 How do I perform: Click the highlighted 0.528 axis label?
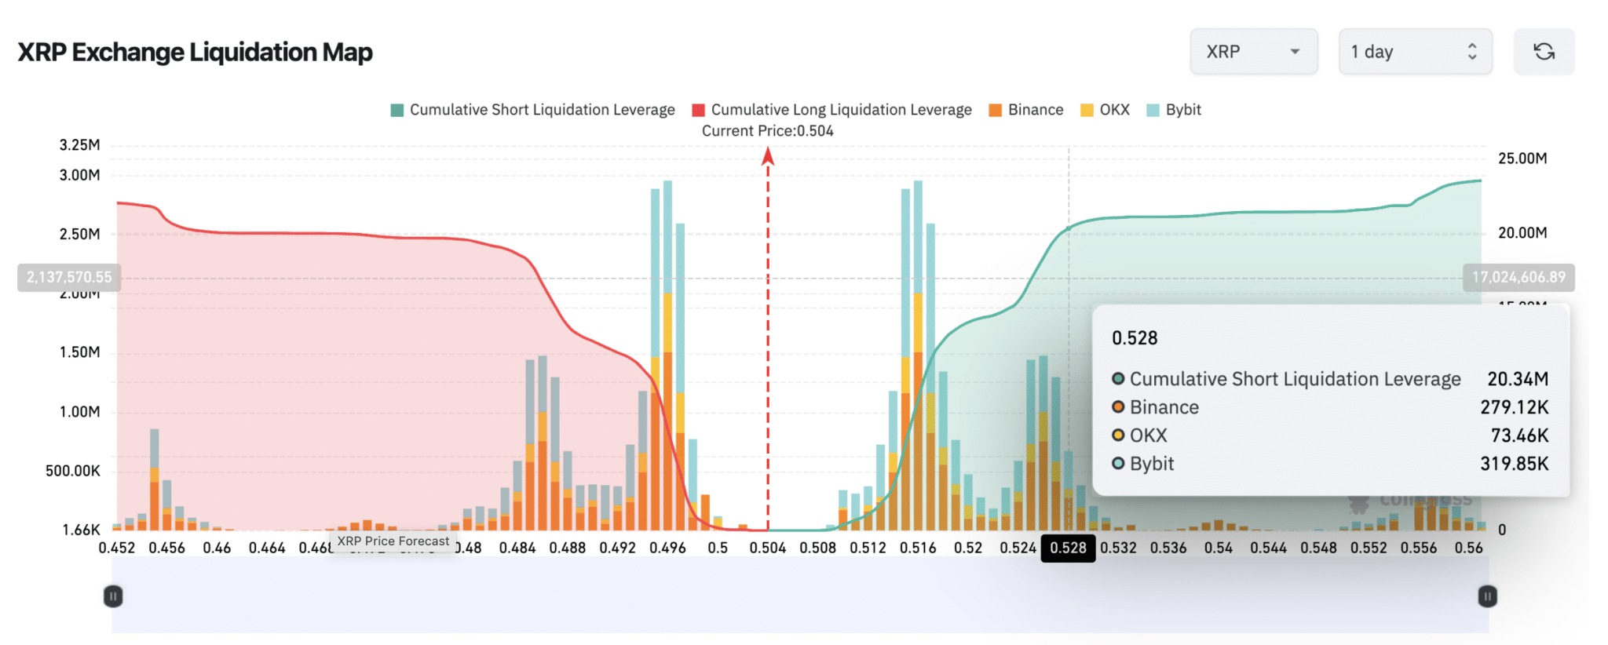coord(1068,548)
